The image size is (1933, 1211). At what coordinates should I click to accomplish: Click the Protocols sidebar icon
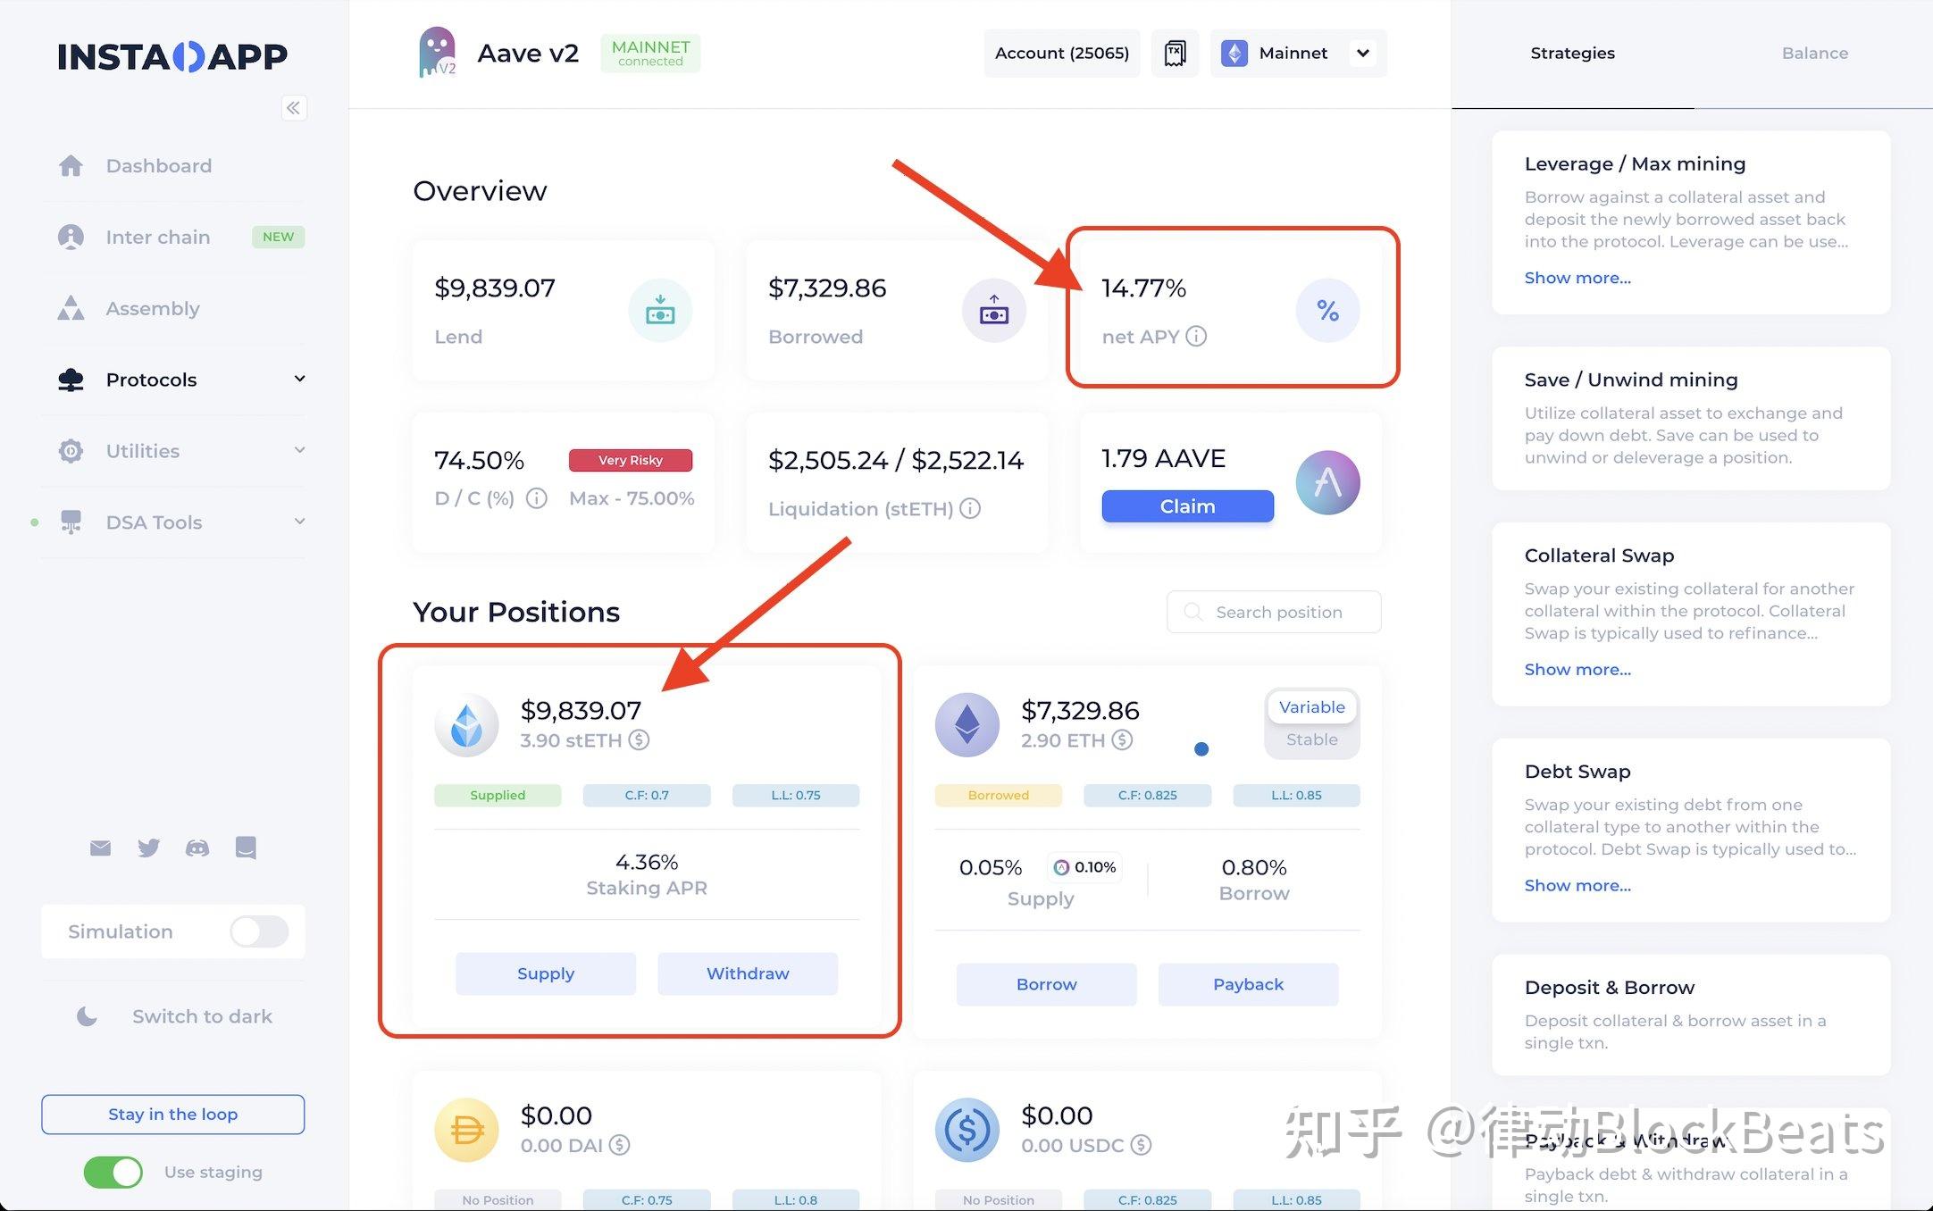[71, 378]
